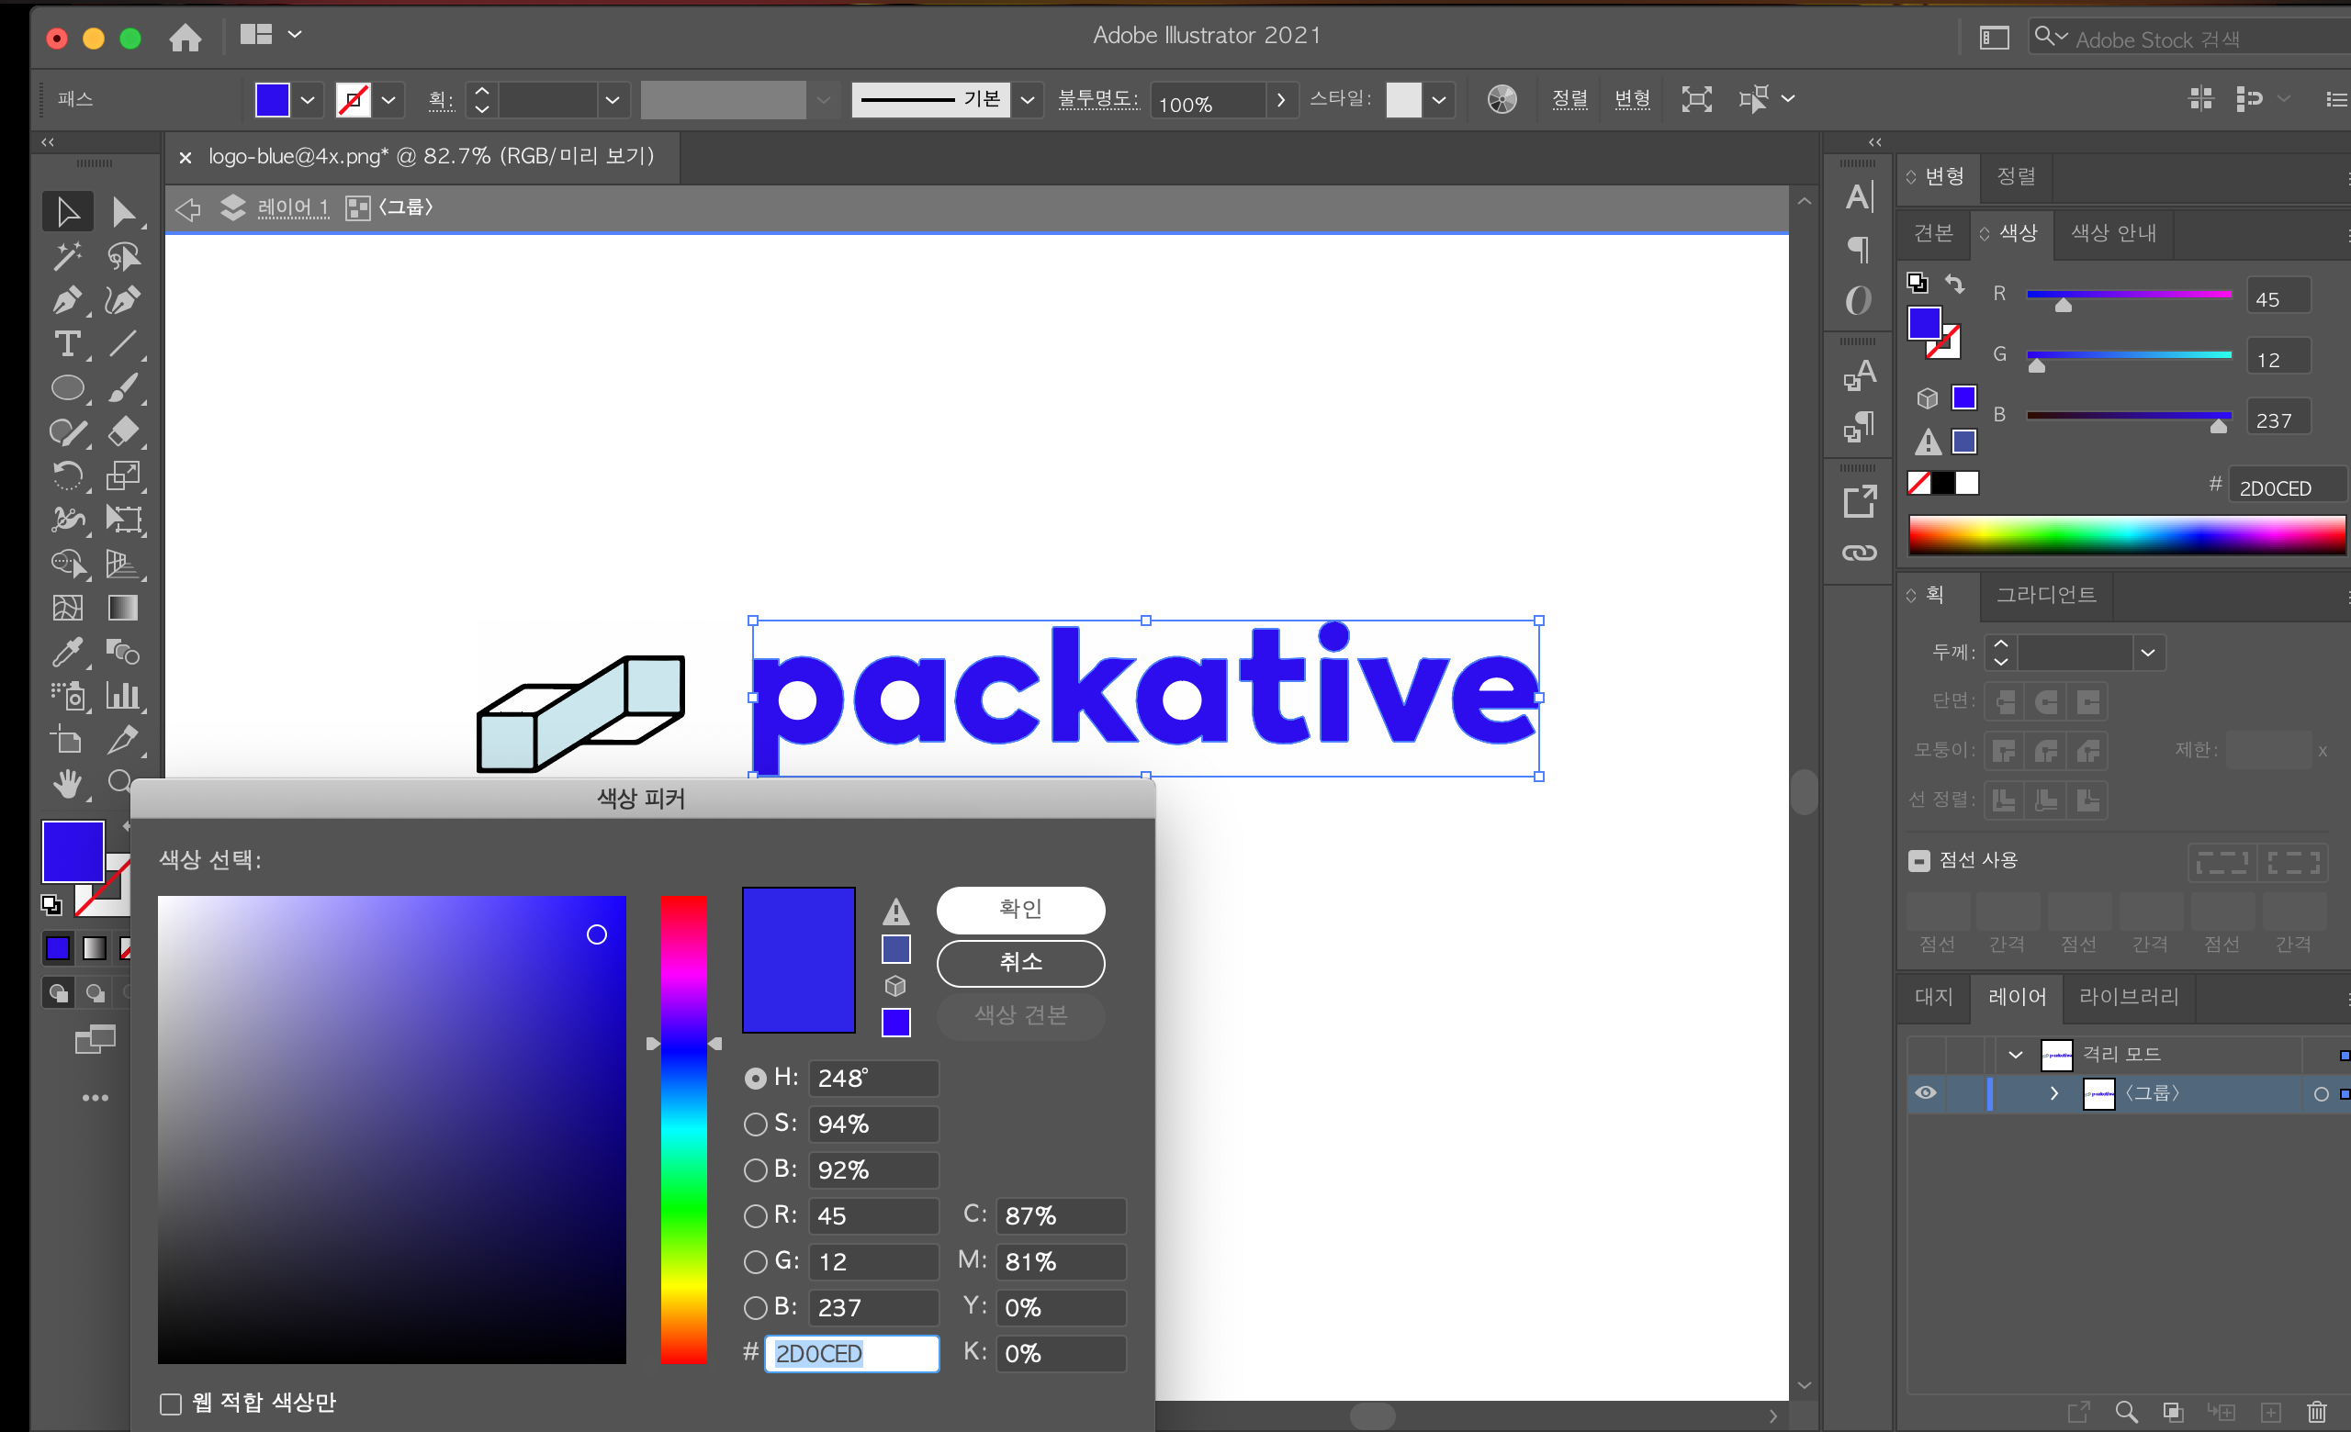Switch to the 대지 artboards tab
The width and height of the screenshot is (2351, 1432).
[x=1934, y=996]
